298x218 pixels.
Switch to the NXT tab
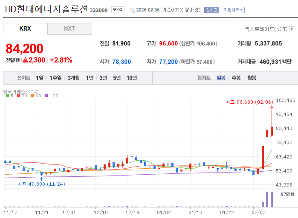click(69, 29)
